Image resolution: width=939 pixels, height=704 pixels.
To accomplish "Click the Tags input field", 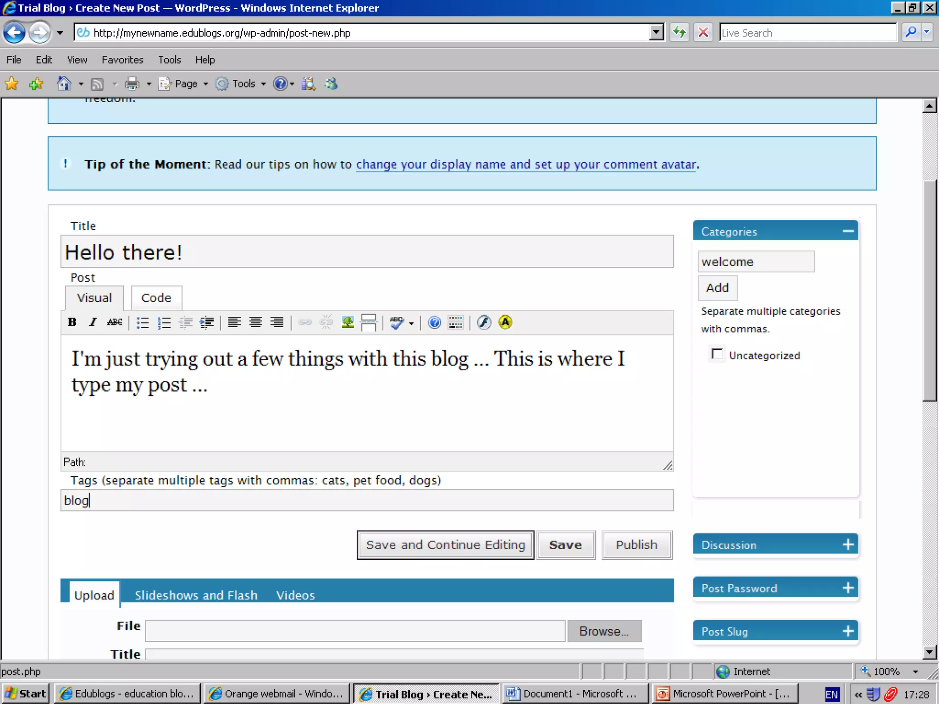I will point(367,500).
